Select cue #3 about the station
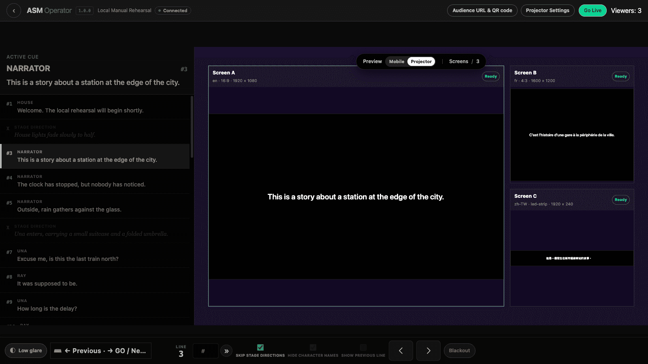Viewport: 648px width, 364px height. [x=95, y=156]
